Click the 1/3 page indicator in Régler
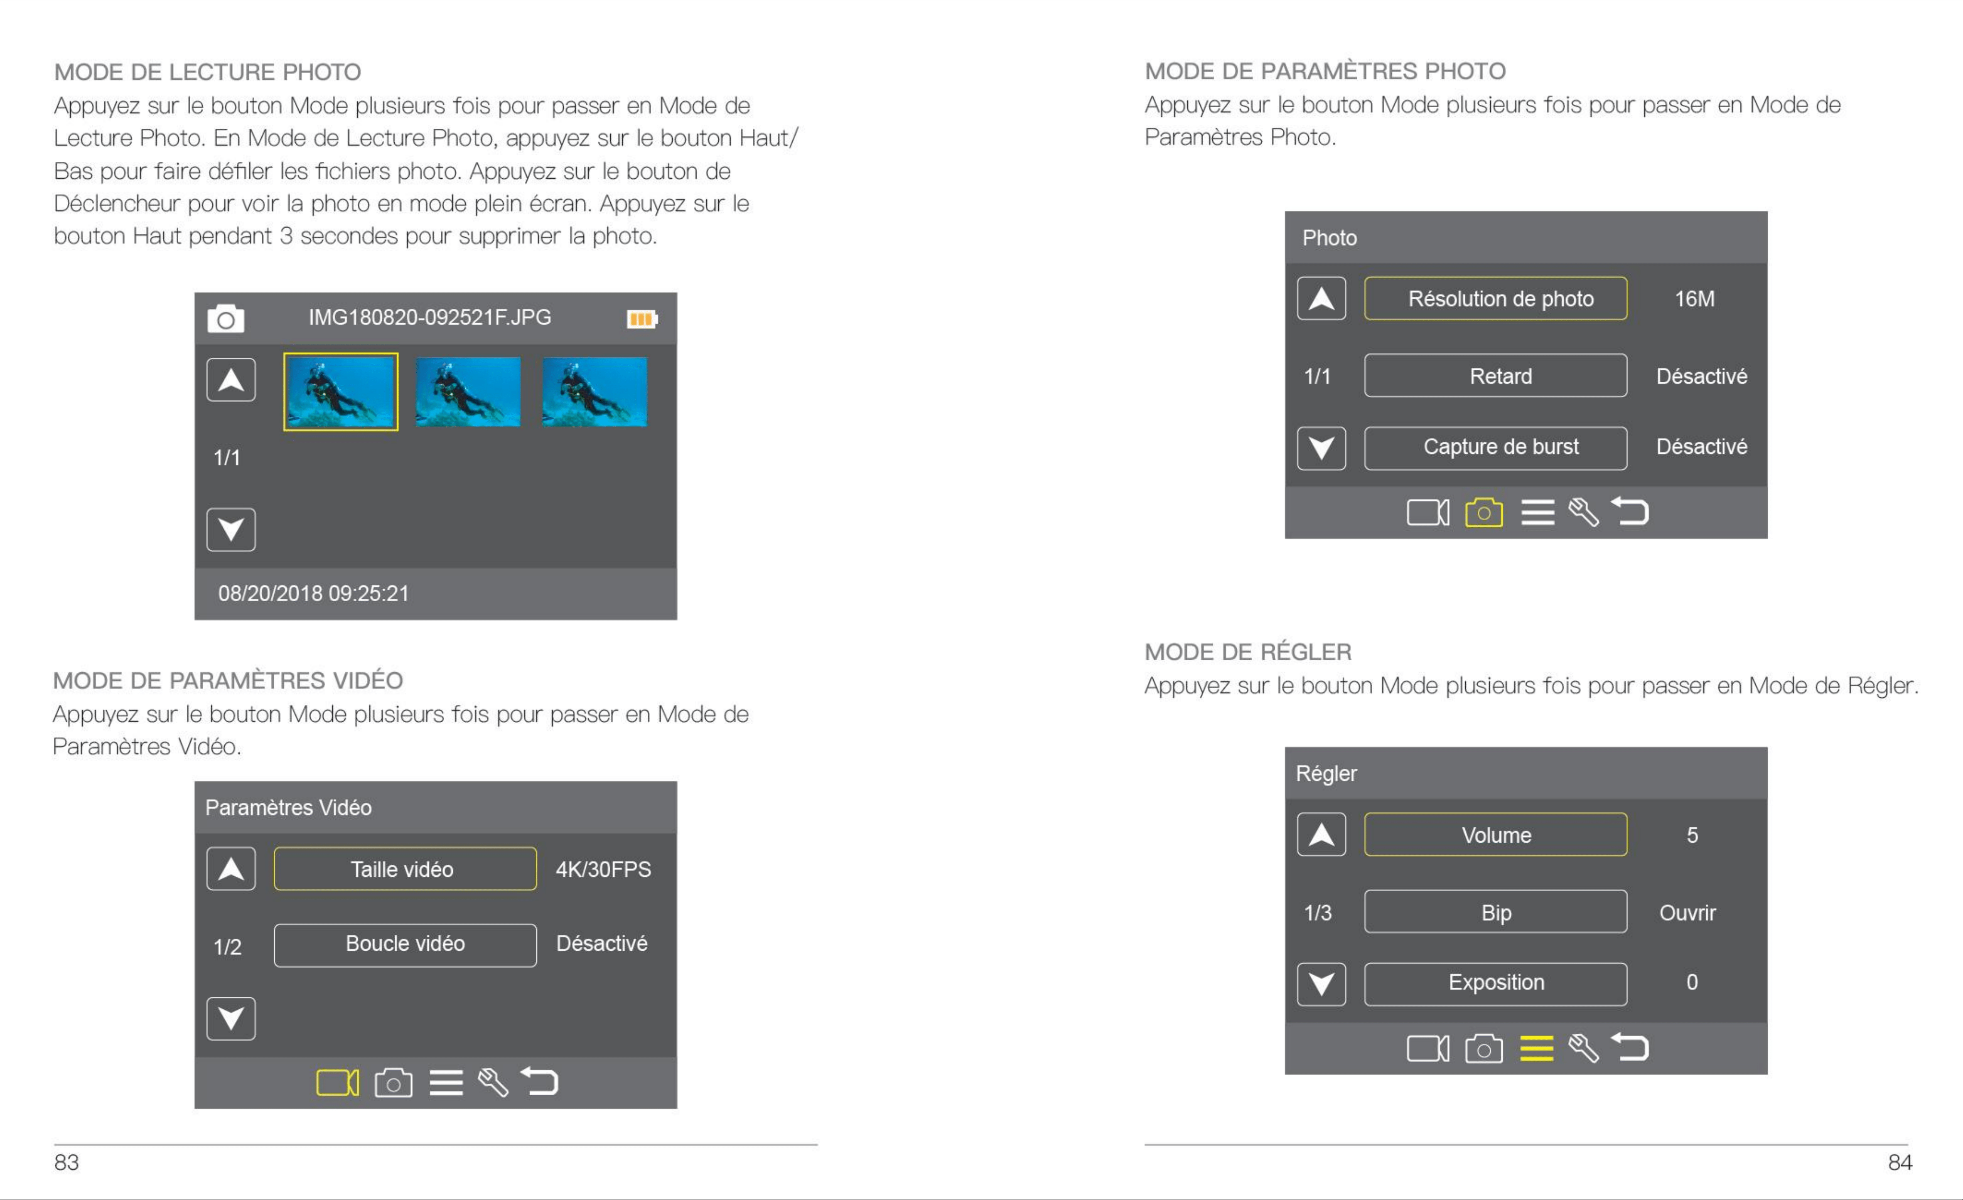Image resolution: width=1963 pixels, height=1200 pixels. coord(1318,912)
